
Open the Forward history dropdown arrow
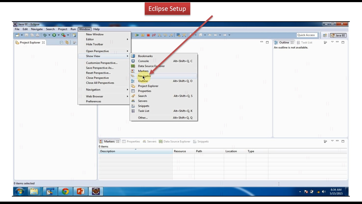click(x=229, y=35)
